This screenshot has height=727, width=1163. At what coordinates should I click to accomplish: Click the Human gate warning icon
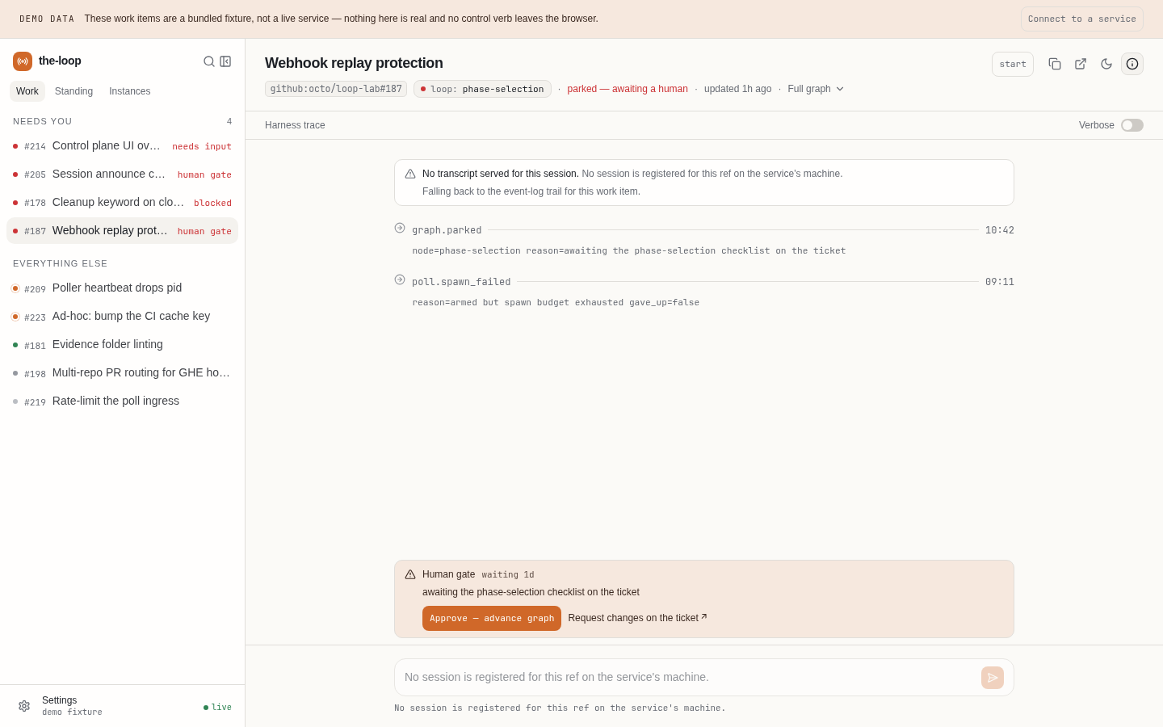click(x=410, y=574)
